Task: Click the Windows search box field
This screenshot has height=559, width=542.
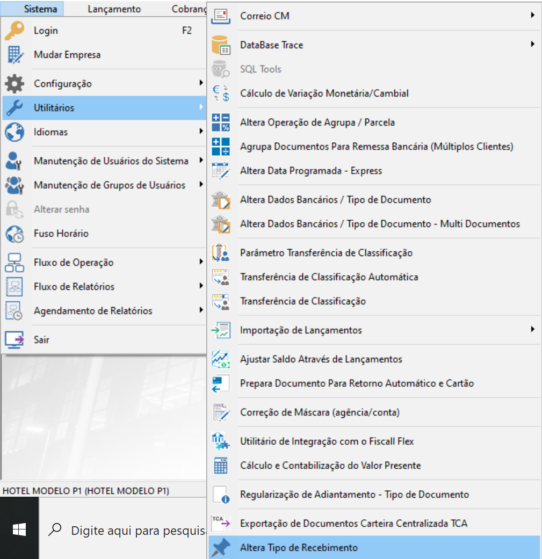Action: point(122,529)
